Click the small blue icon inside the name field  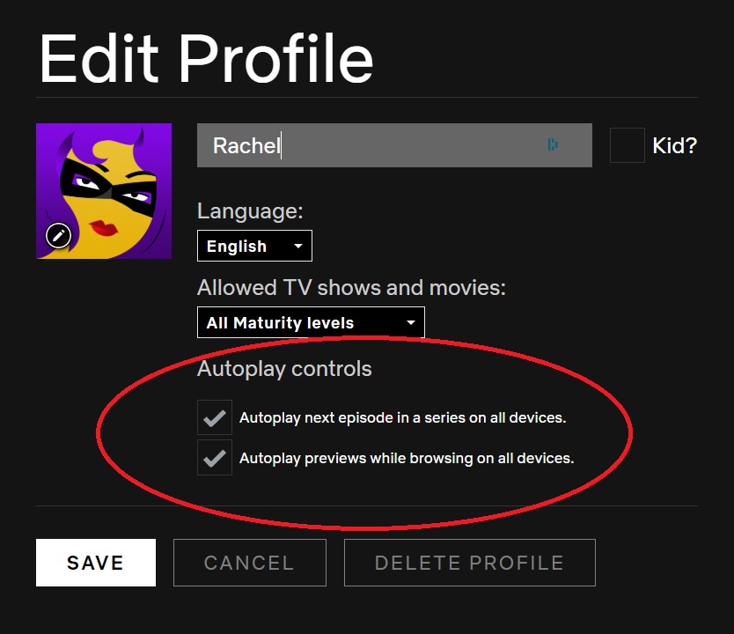coord(552,145)
